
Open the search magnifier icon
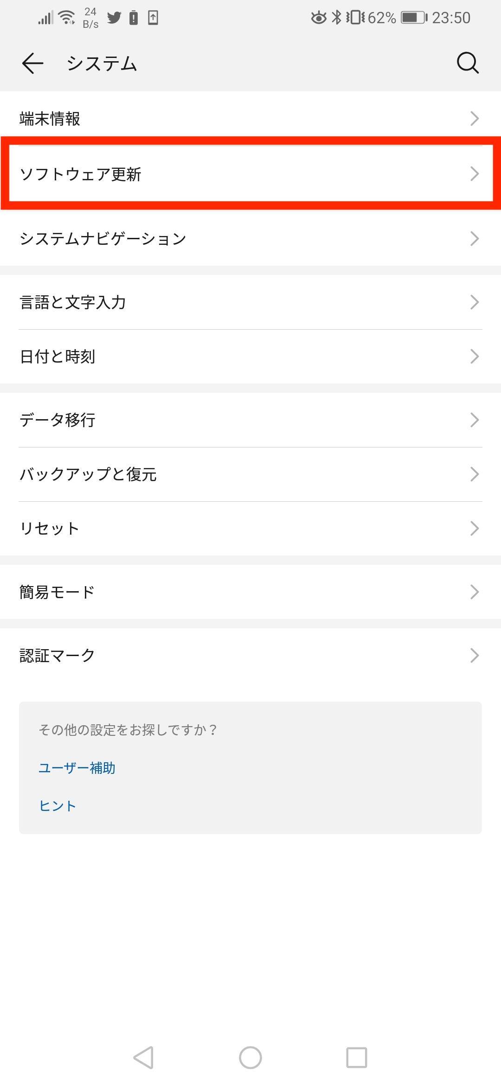coord(467,63)
